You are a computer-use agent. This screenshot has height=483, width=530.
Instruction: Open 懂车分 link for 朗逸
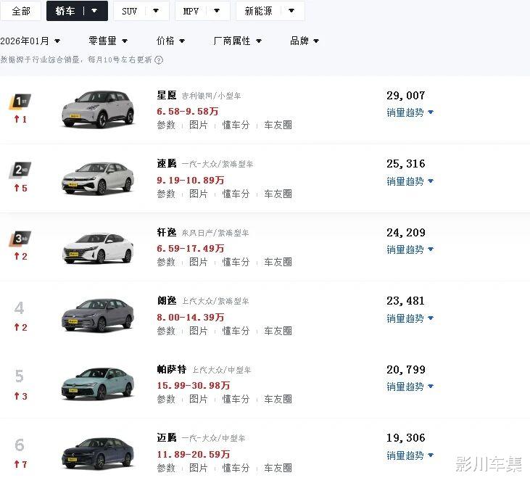point(236,331)
